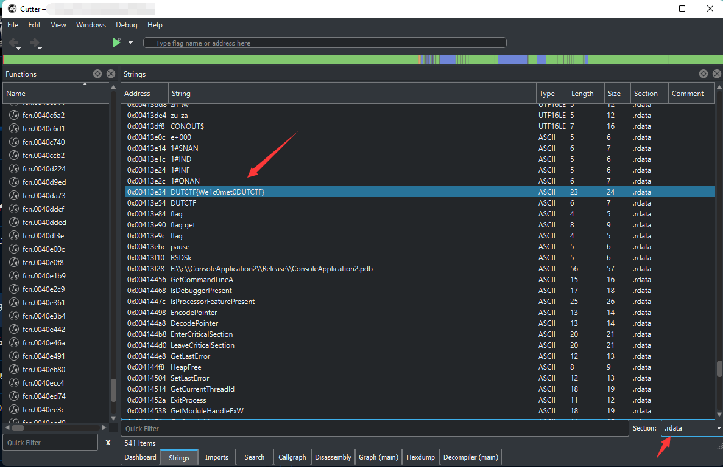The height and width of the screenshot is (467, 723).
Task: Sort strings by Length column
Action: pos(586,94)
